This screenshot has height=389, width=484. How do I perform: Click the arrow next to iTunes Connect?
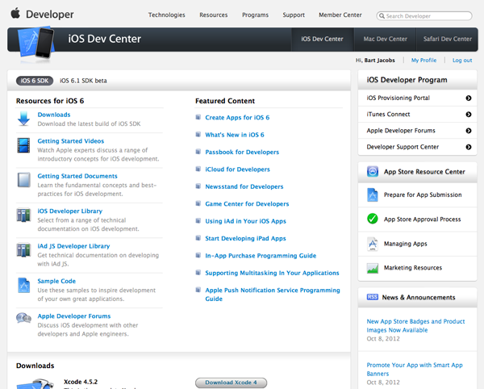click(468, 115)
